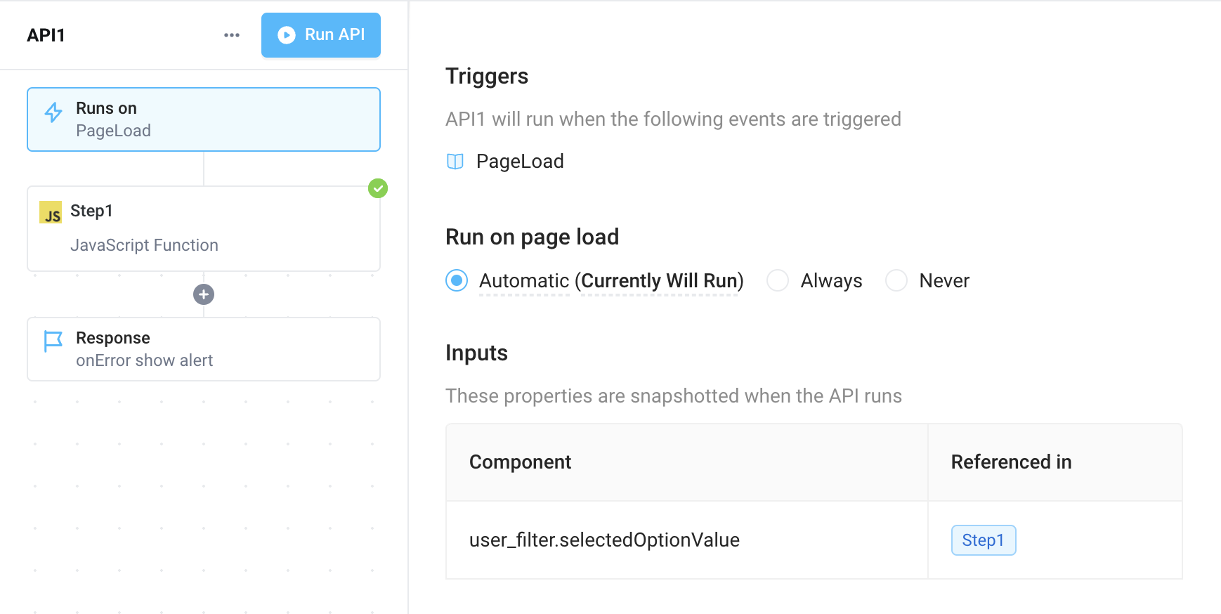
Task: Open the Step1 reference in the Inputs table
Action: 984,540
